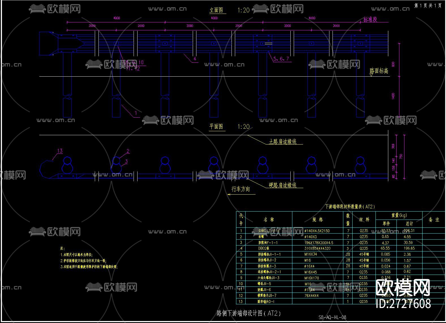Click the large 欧模网 logo above ID:2727608
Screen dimensions: 446x323
click(403, 288)
